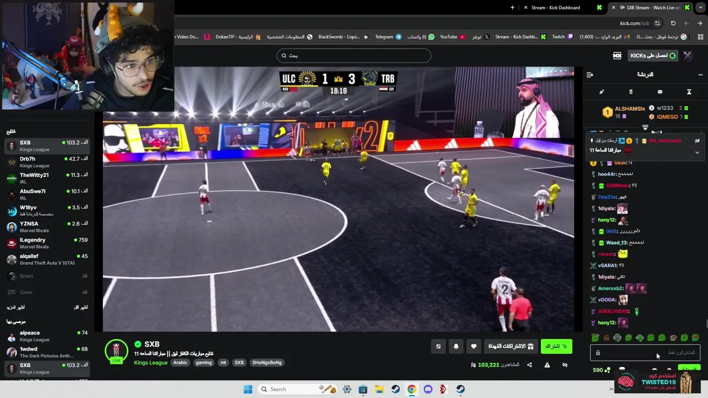Open the YouTube bookmark
Viewport: 708px width, 398px height.
[x=452, y=37]
